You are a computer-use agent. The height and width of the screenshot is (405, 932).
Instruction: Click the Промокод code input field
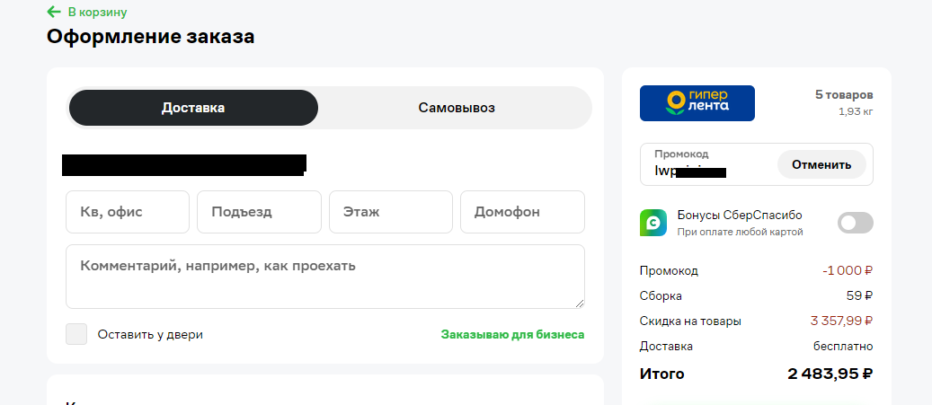click(707, 164)
